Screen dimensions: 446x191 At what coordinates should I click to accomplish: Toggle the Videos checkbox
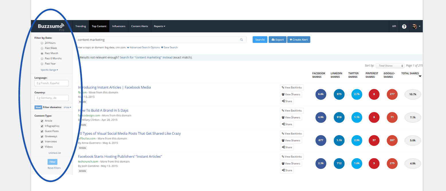42,147
